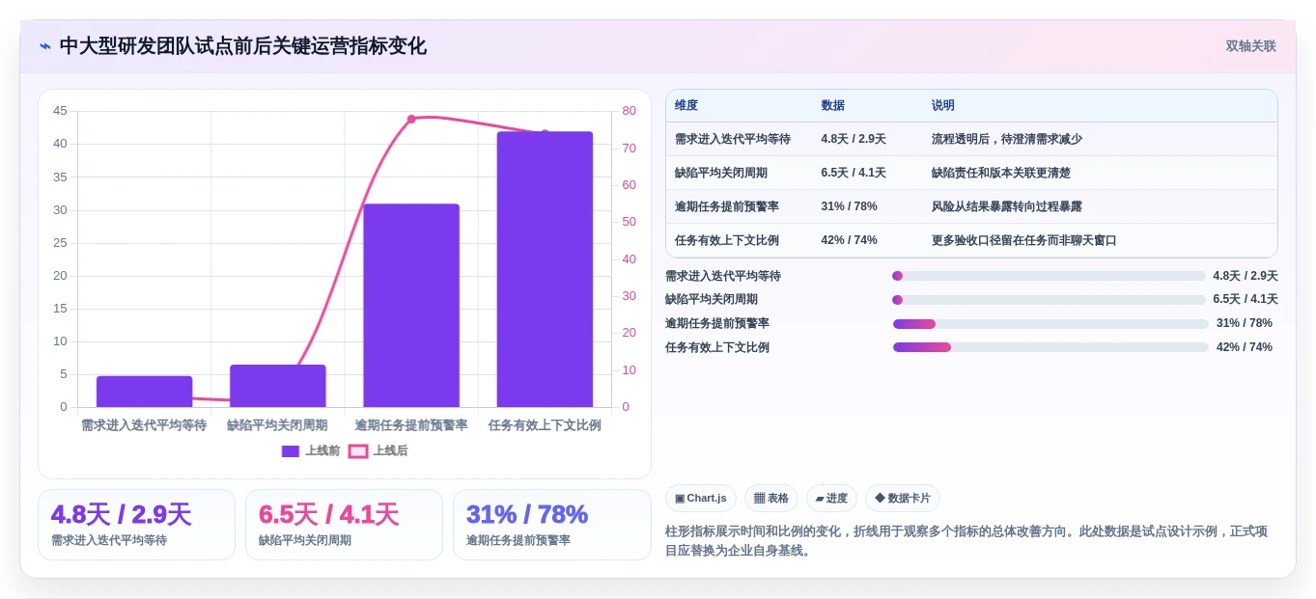Click x-axis label 需求进入迭代平均等待
This screenshot has height=599, width=1316.
(144, 425)
